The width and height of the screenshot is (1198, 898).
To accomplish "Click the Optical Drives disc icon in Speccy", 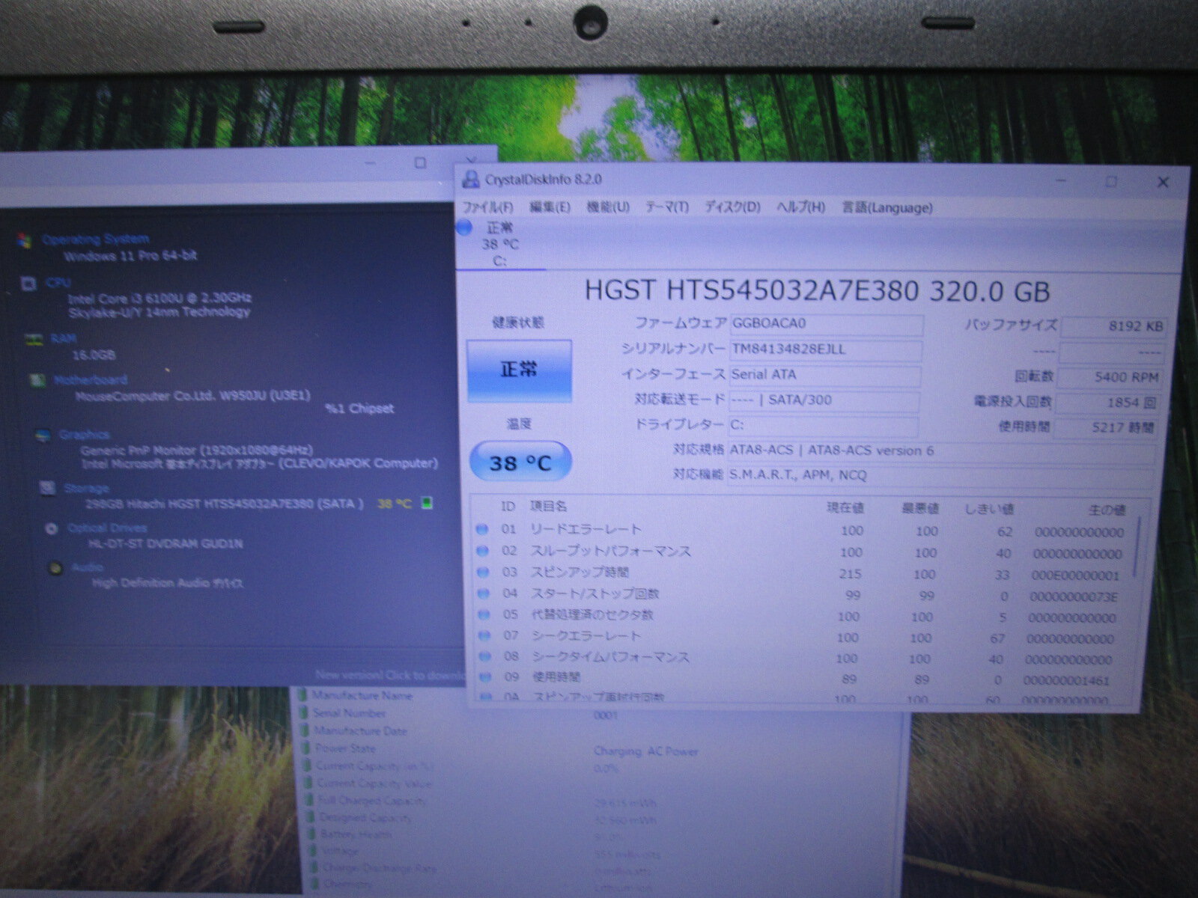I will pyautogui.click(x=52, y=528).
